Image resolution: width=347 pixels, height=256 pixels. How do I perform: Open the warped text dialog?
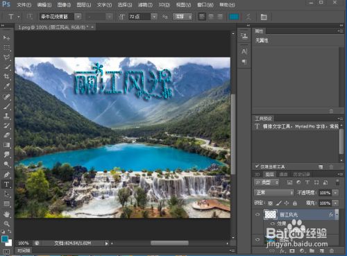248,17
